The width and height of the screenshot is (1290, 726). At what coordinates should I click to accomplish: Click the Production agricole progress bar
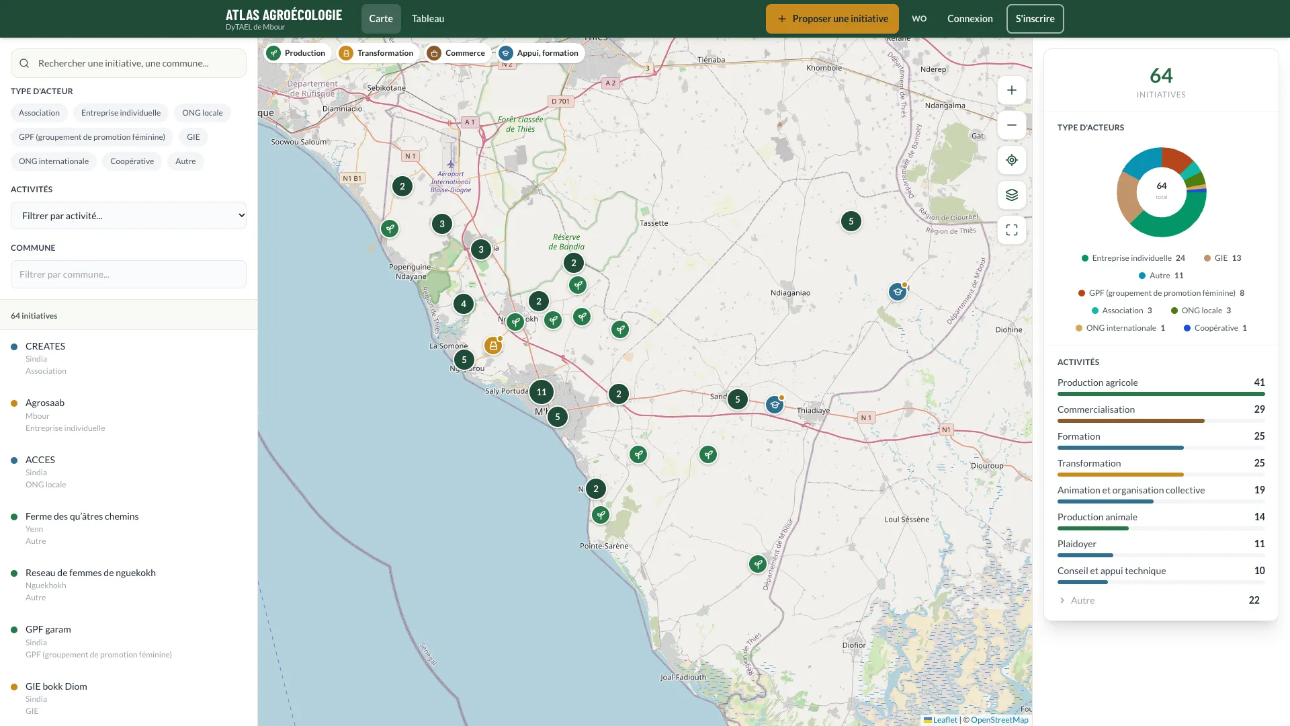tap(1161, 394)
